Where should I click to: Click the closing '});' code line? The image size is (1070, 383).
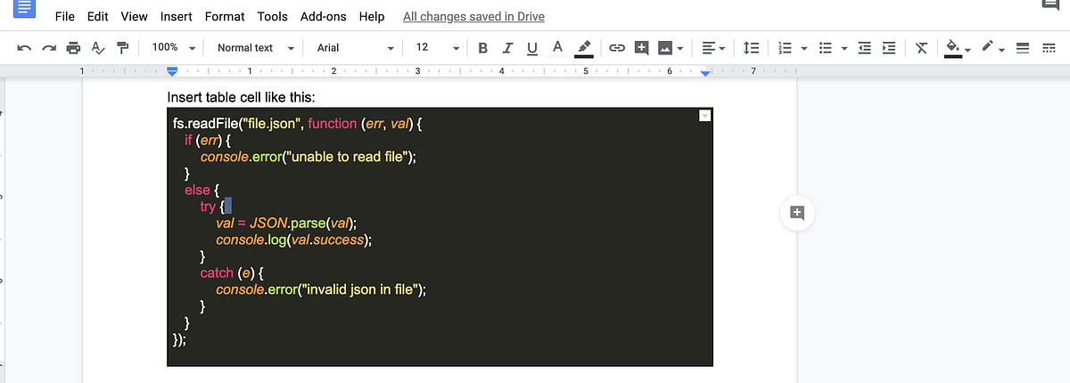[x=179, y=339]
